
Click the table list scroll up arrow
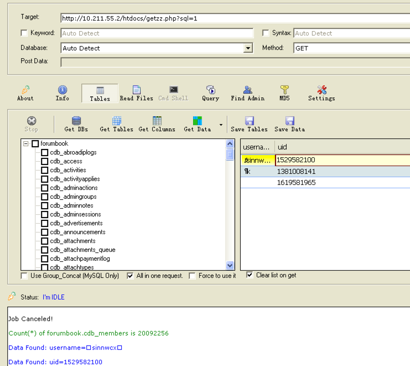(230, 143)
